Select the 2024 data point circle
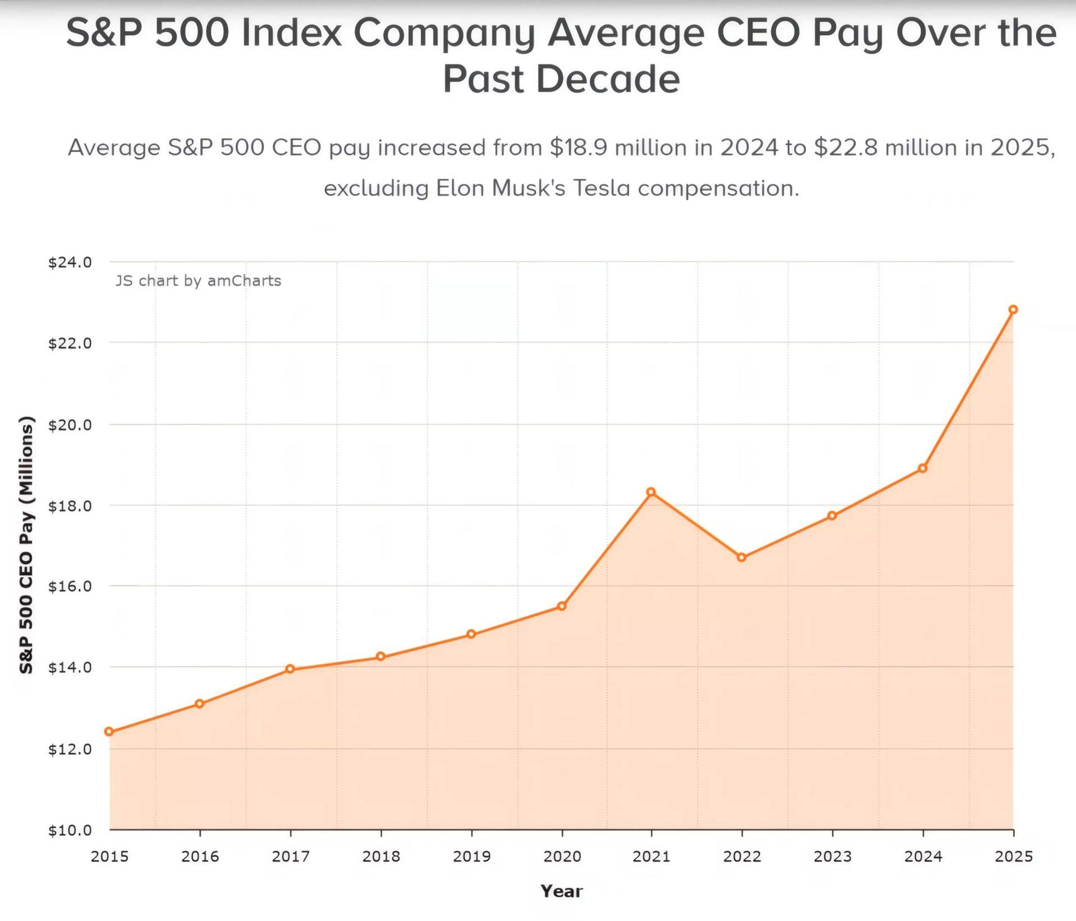1076x921 pixels. 923,468
